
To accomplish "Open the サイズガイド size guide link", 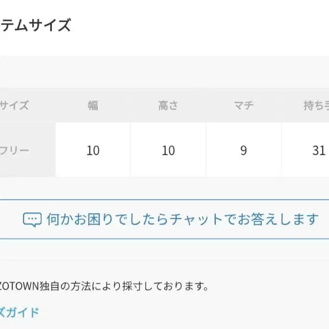I will [20, 312].
